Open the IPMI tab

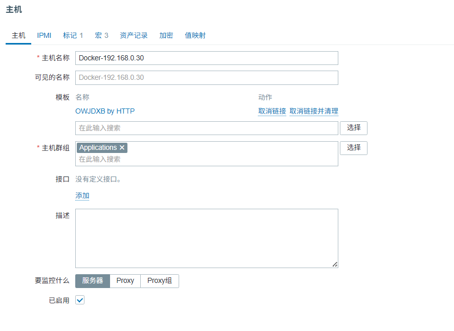(44, 36)
